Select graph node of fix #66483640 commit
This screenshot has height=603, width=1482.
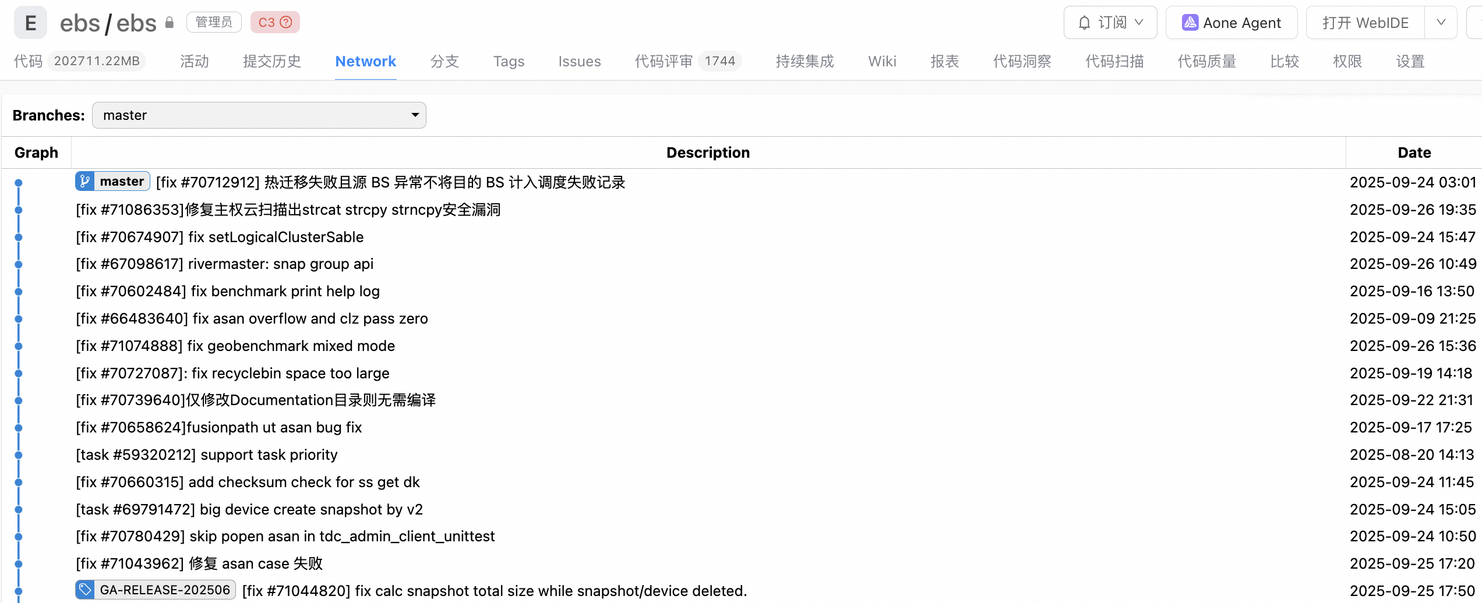(x=19, y=319)
